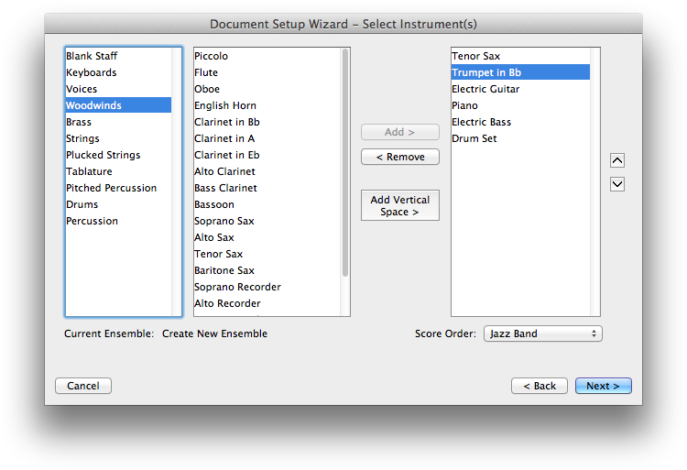Pick English Horn from the instruments

click(x=225, y=105)
